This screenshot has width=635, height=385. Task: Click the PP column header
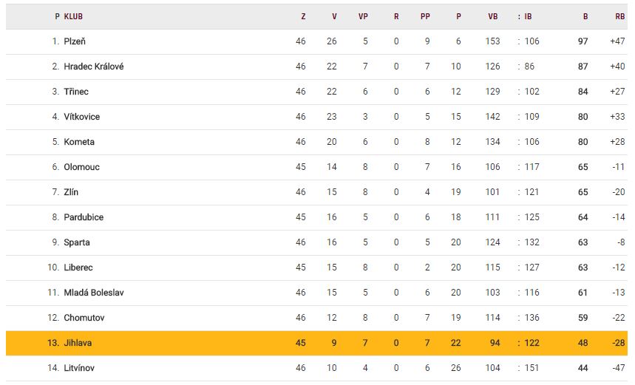tap(425, 16)
